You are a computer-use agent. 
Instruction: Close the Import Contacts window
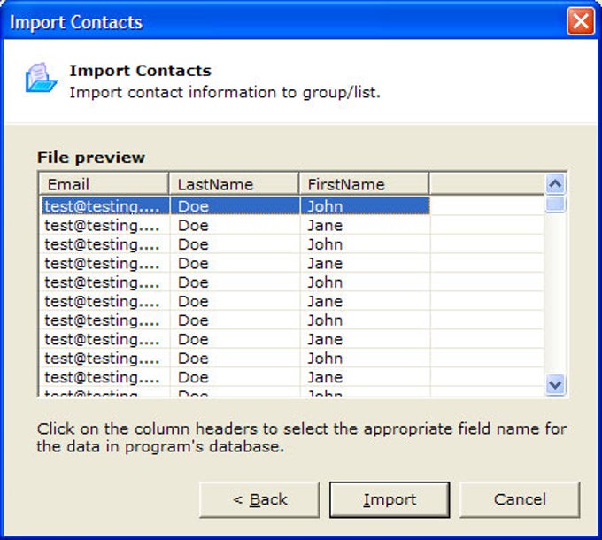tap(581, 21)
